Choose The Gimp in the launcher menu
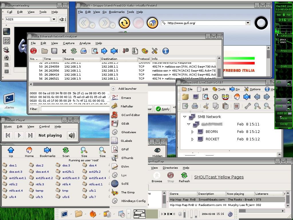Screen dimensions: 293x220 129,192
